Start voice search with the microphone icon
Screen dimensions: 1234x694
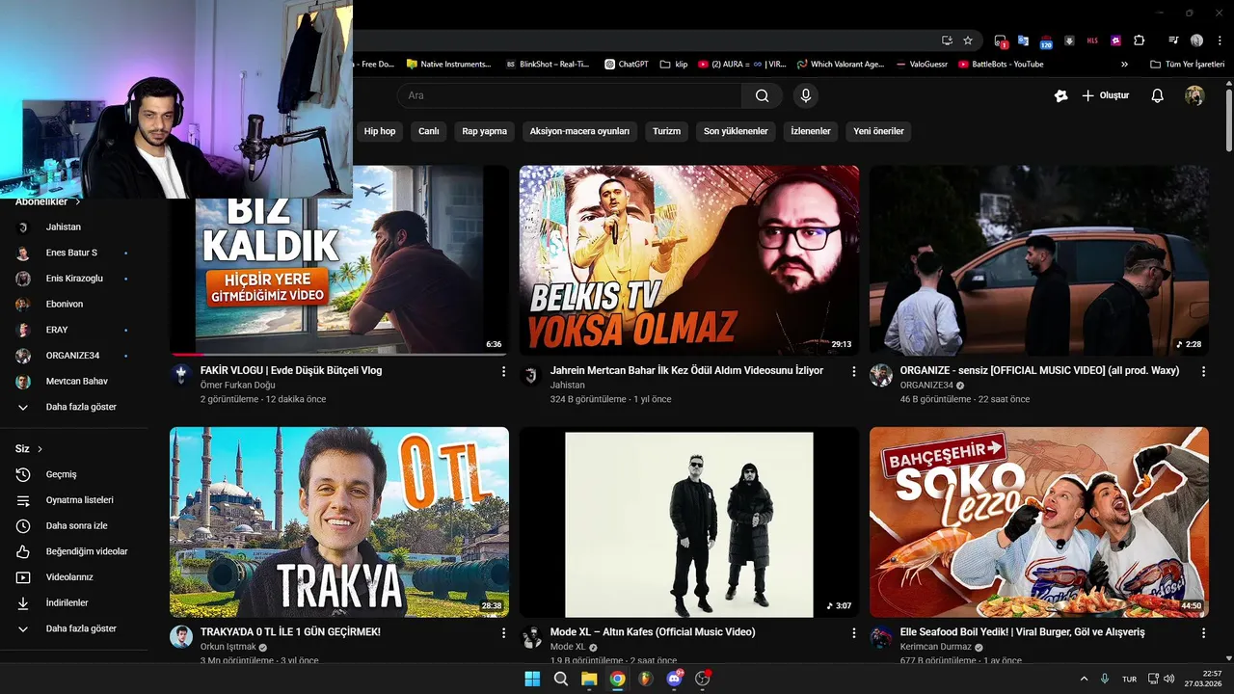[806, 95]
